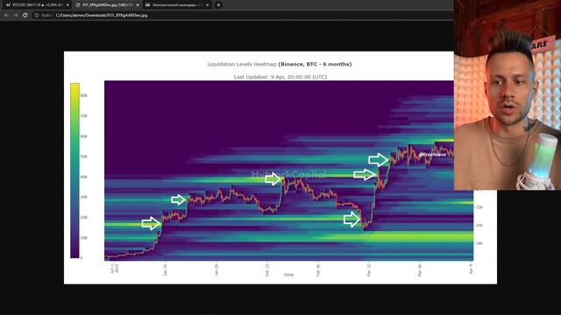Close the Экономический календарь tab
Viewport: 561px width, 315px height.
tap(207, 5)
